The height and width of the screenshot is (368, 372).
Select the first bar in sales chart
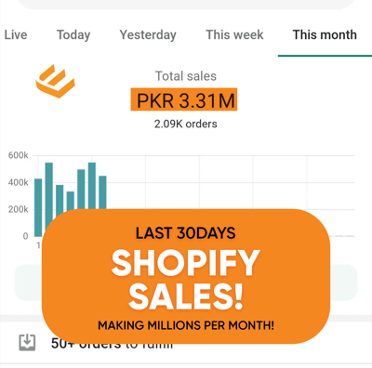38,207
